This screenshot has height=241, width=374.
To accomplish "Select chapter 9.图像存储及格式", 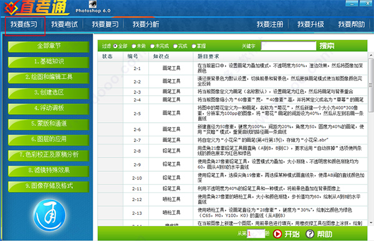I will (49, 186).
